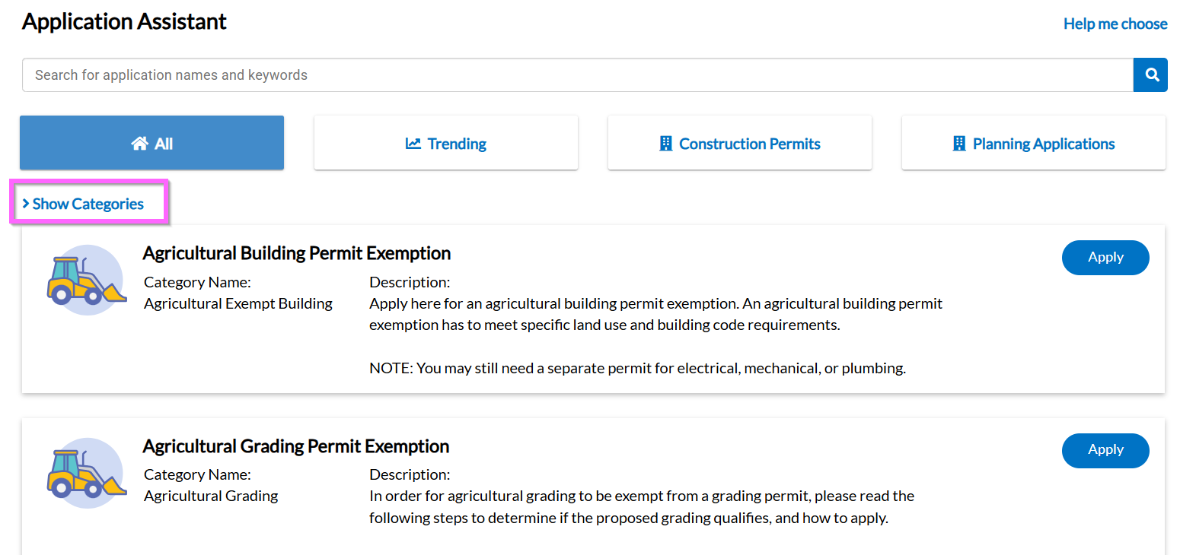Switch to the Trending tab

[x=446, y=143]
